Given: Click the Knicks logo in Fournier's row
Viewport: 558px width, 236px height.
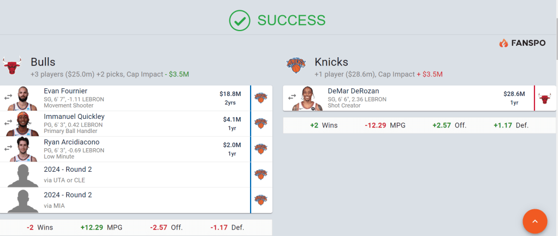Looking at the screenshot, I should point(261,98).
